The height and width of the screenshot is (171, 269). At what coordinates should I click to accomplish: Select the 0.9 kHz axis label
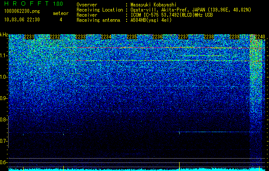point(3,98)
